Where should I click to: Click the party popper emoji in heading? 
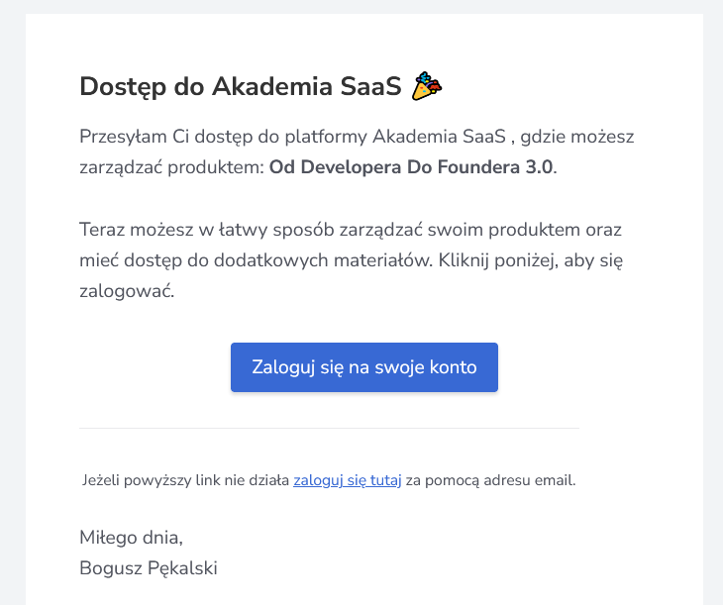[x=427, y=87]
